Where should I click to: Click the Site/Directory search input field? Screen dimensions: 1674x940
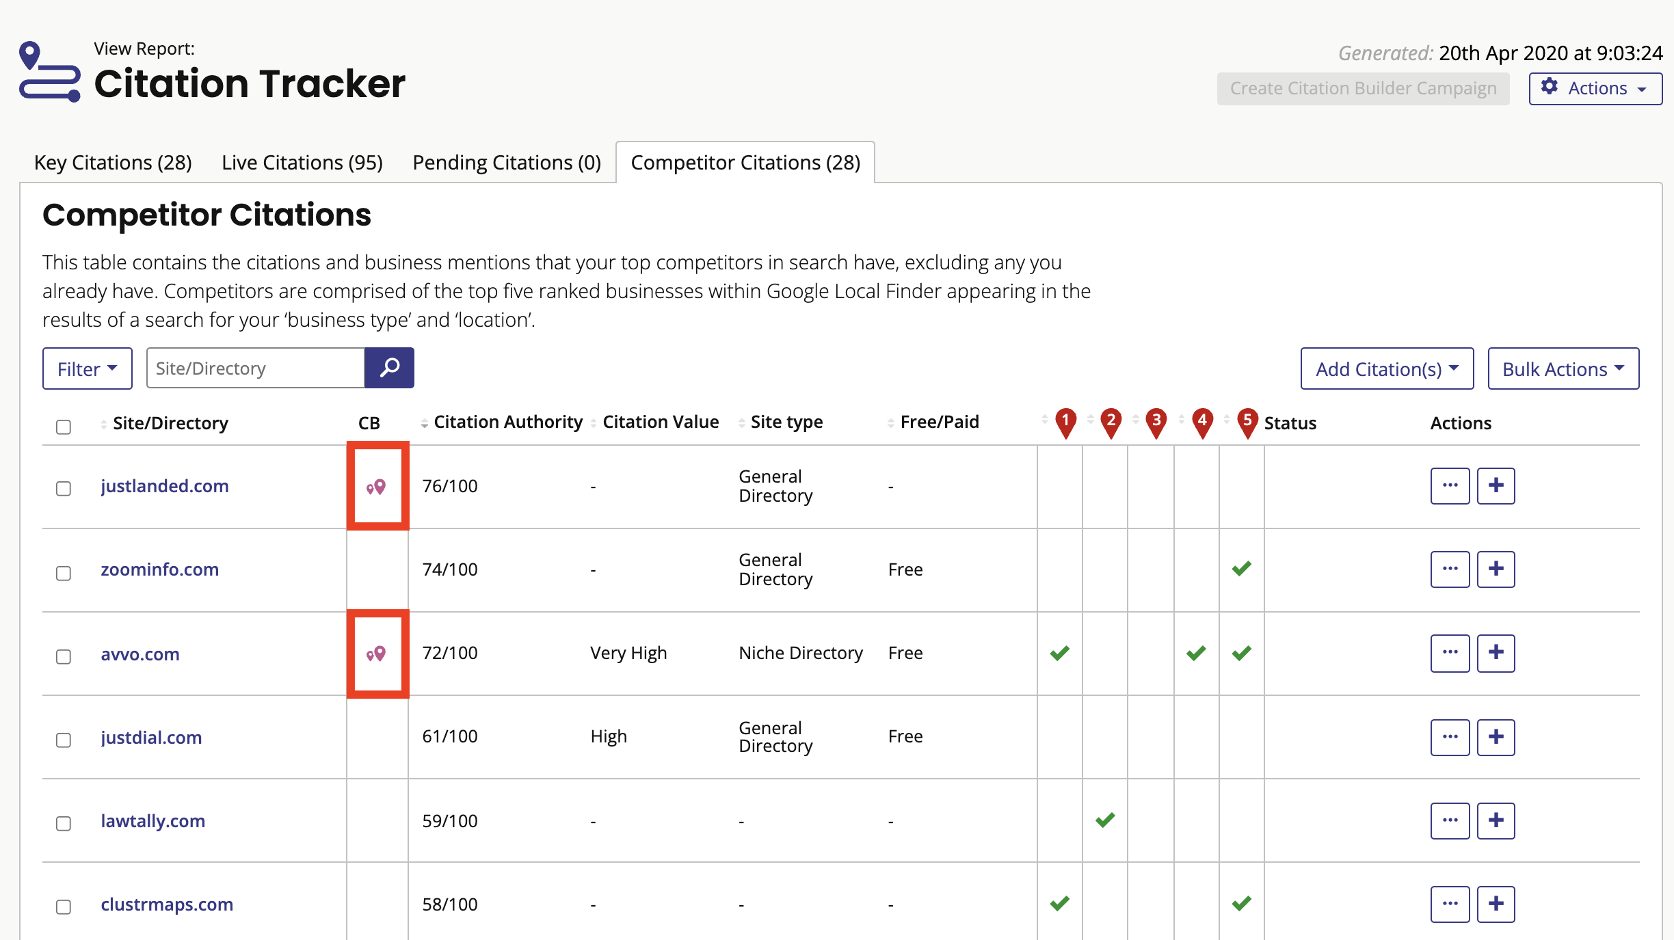click(253, 368)
